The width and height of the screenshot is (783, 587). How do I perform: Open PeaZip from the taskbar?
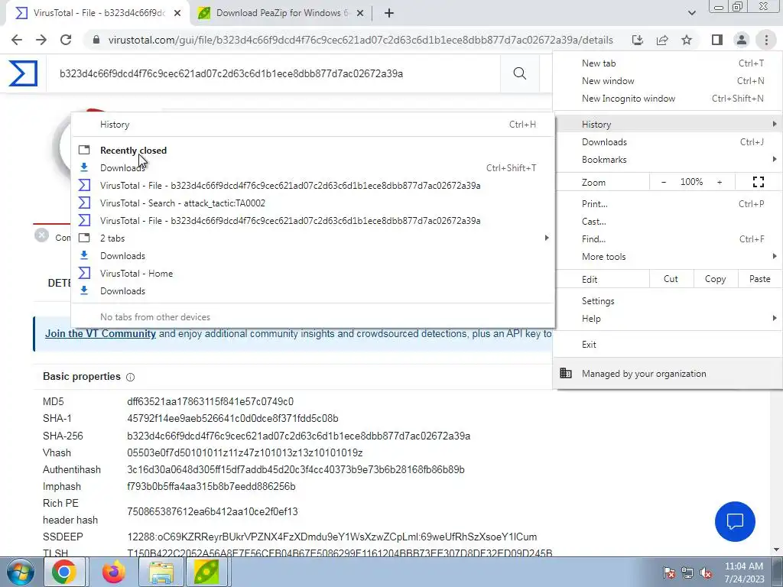pos(206,572)
